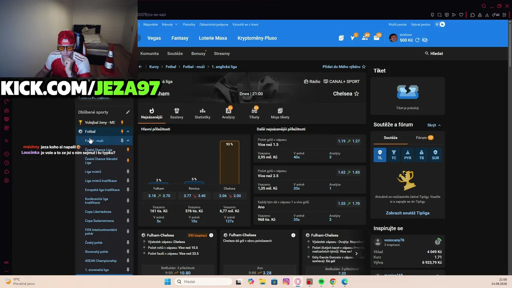Go to the Komunita page
The height and width of the screenshot is (288, 512).
click(150, 54)
